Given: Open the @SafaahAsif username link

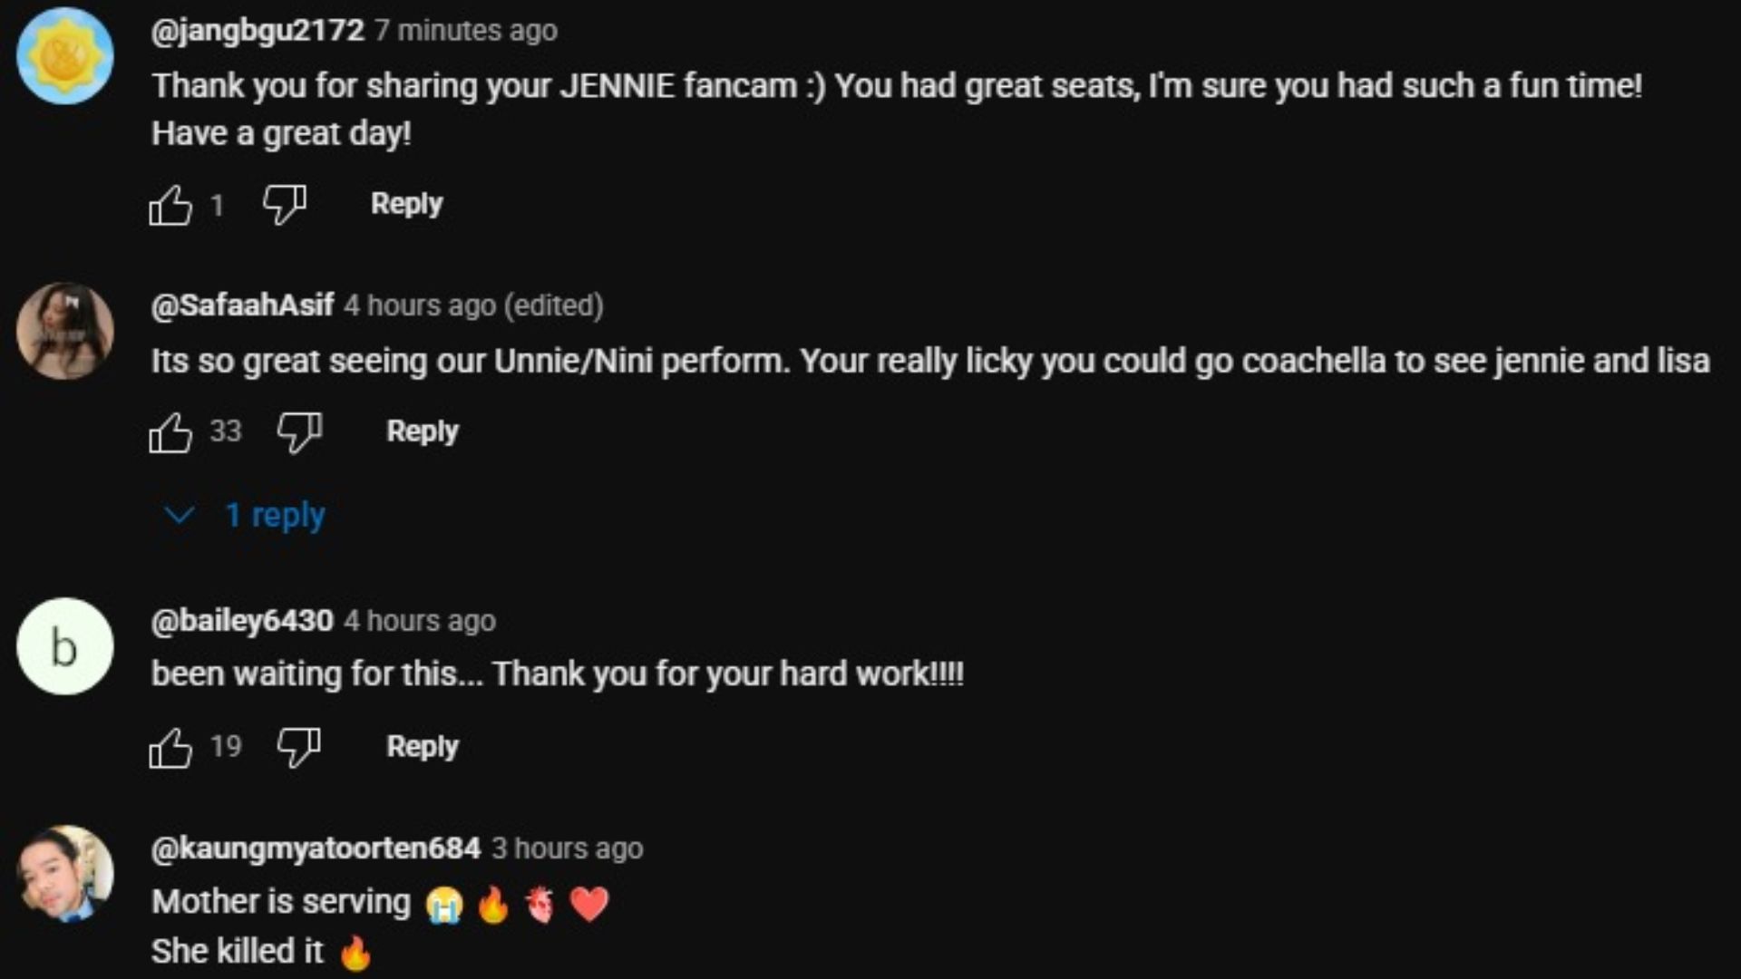Looking at the screenshot, I should click(x=242, y=305).
